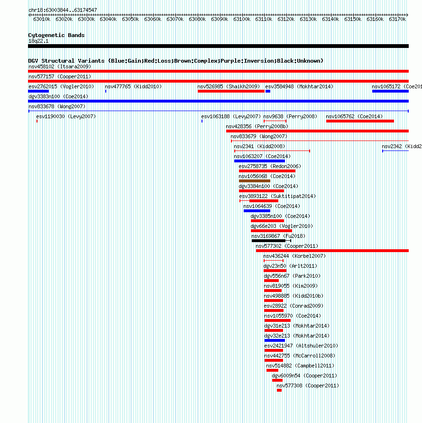Click the Cytogenetic Bands track title
422x423 pixels.
coord(56,35)
